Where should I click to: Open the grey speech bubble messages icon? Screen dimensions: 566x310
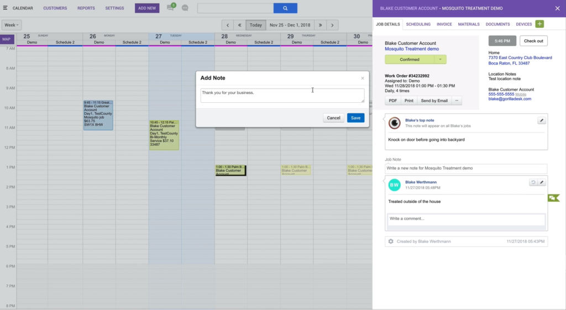point(185,8)
